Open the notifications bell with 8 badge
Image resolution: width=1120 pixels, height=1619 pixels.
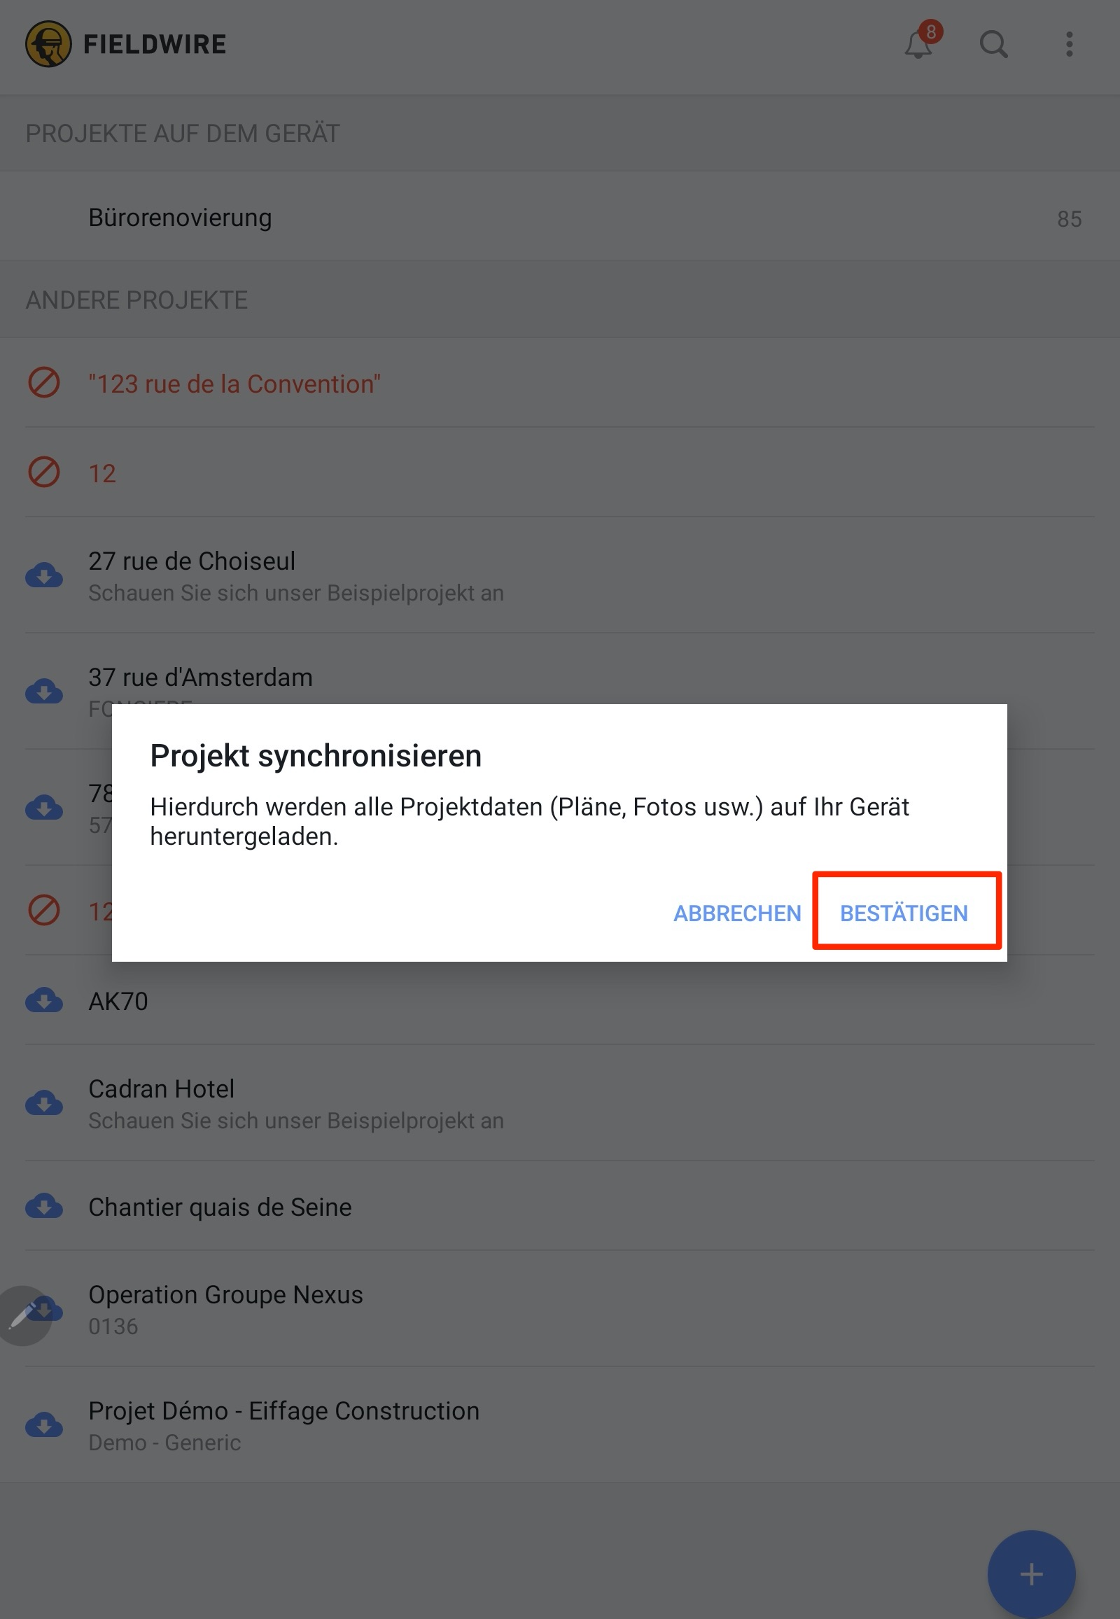point(920,43)
